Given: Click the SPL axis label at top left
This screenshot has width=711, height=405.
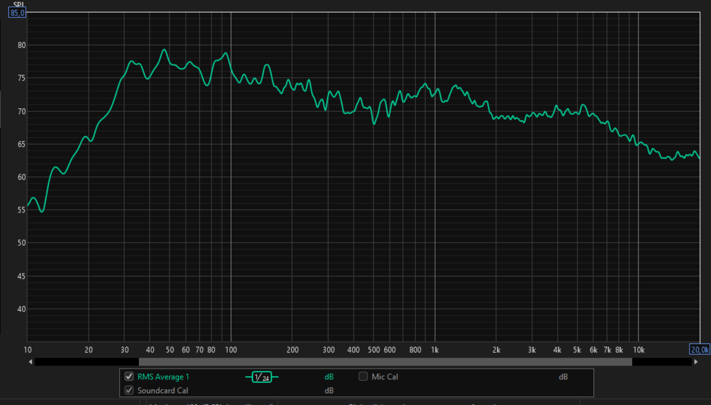Looking at the screenshot, I should pyautogui.click(x=18, y=3).
